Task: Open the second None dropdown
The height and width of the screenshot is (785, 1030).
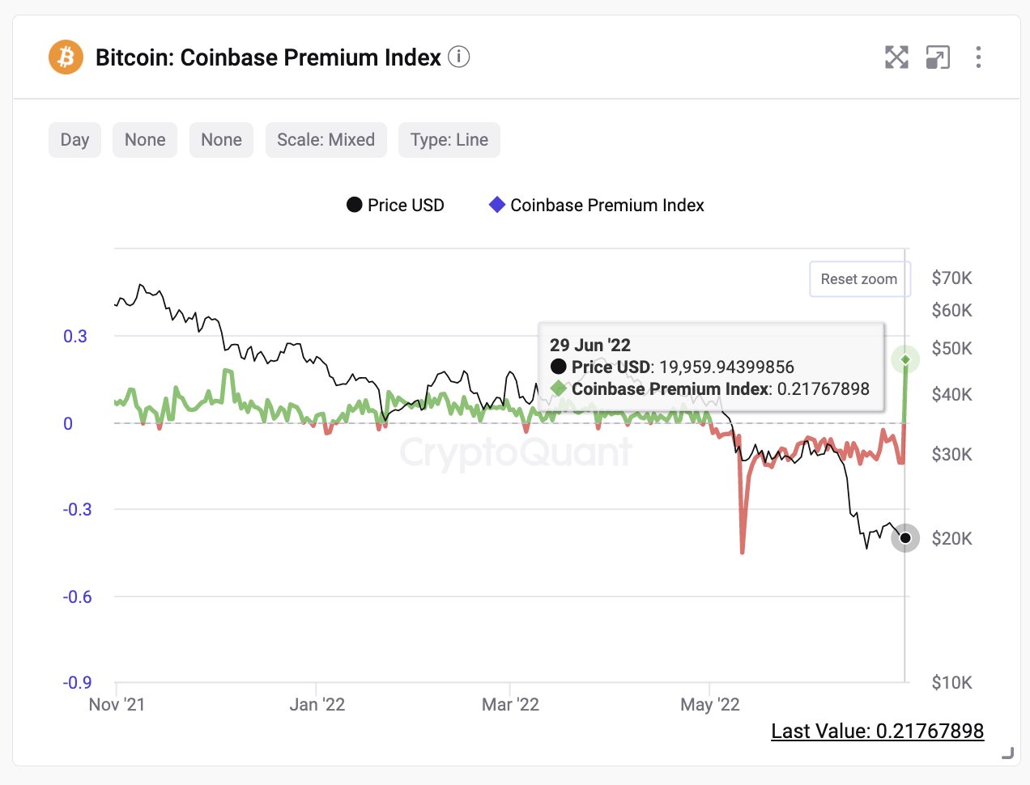Action: (x=221, y=140)
